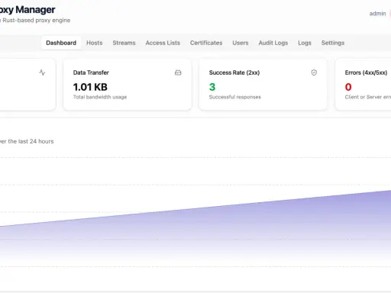Open the Audit Logs tab

[273, 43]
